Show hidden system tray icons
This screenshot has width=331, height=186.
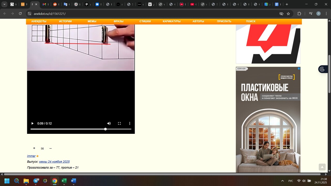click(x=282, y=181)
